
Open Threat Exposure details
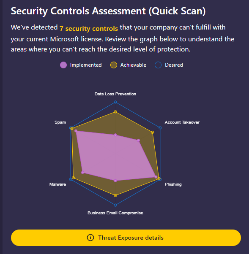coord(126,238)
